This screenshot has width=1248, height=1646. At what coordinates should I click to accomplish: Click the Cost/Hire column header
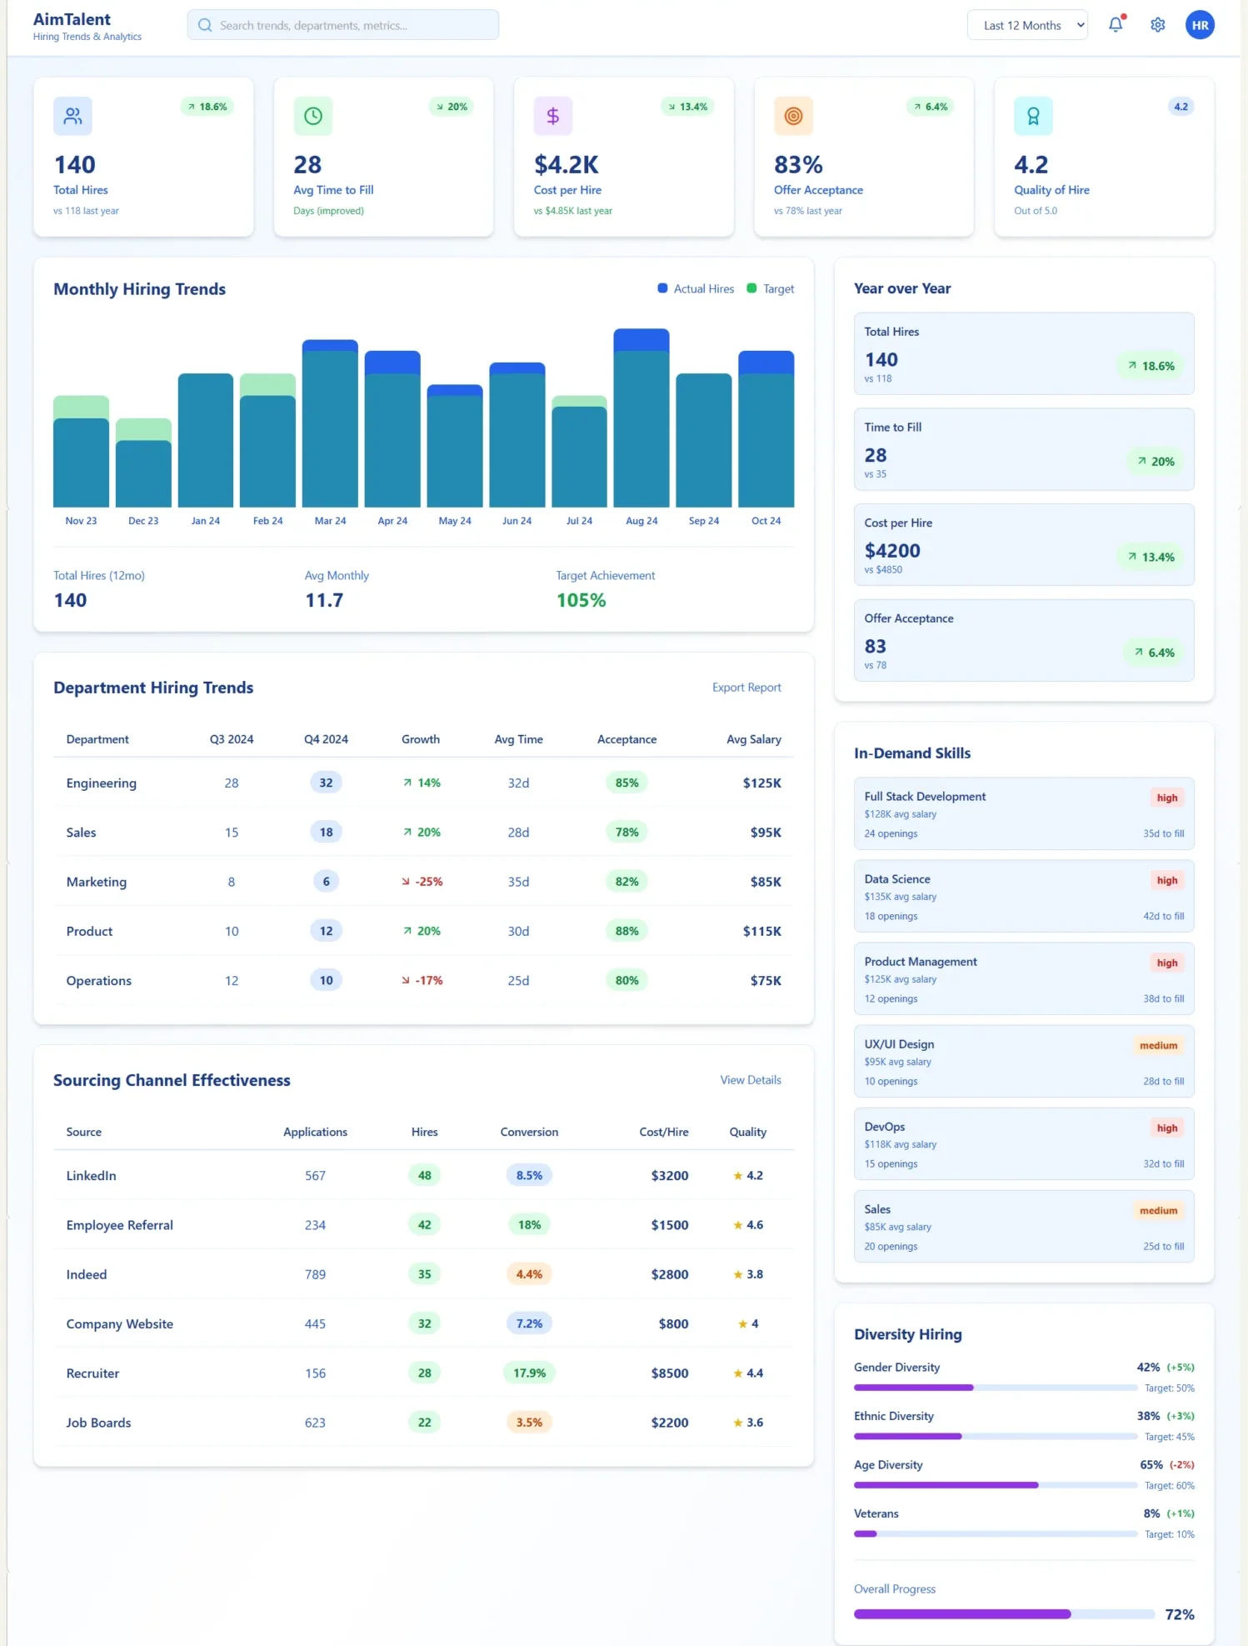tap(664, 1132)
